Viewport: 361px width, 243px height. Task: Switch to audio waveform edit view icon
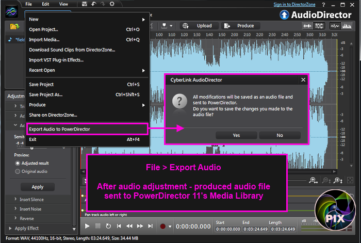click(x=307, y=26)
